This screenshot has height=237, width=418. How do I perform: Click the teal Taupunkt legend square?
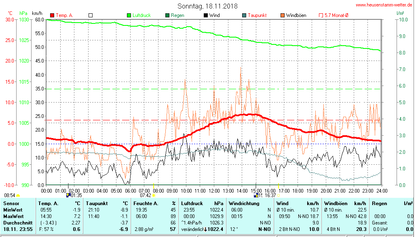(244, 15)
